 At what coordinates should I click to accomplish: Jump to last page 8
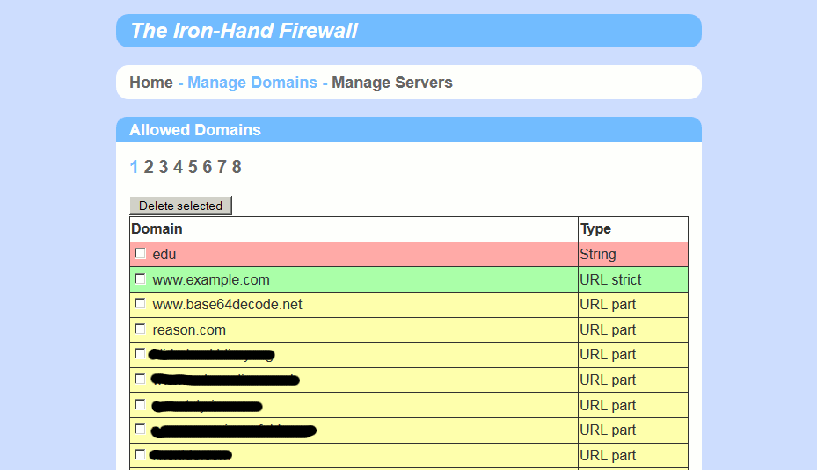(237, 167)
